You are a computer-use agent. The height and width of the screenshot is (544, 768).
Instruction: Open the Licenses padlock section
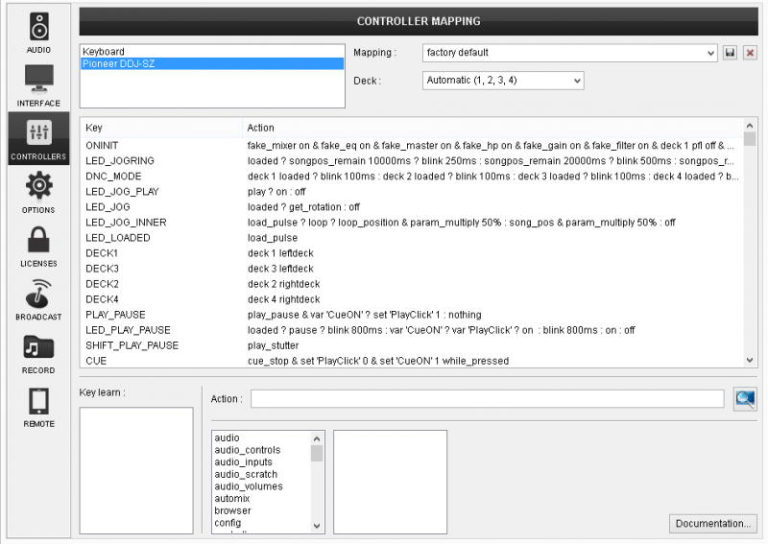click(x=38, y=246)
